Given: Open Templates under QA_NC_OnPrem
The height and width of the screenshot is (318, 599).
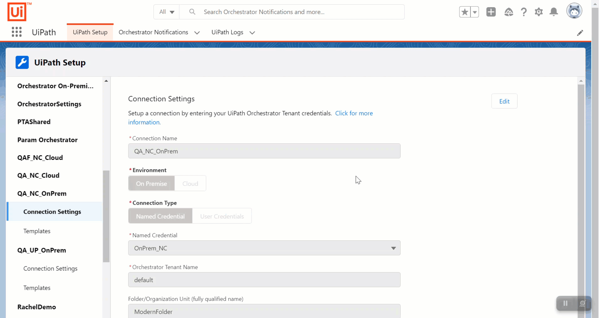Looking at the screenshot, I should pyautogui.click(x=37, y=231).
